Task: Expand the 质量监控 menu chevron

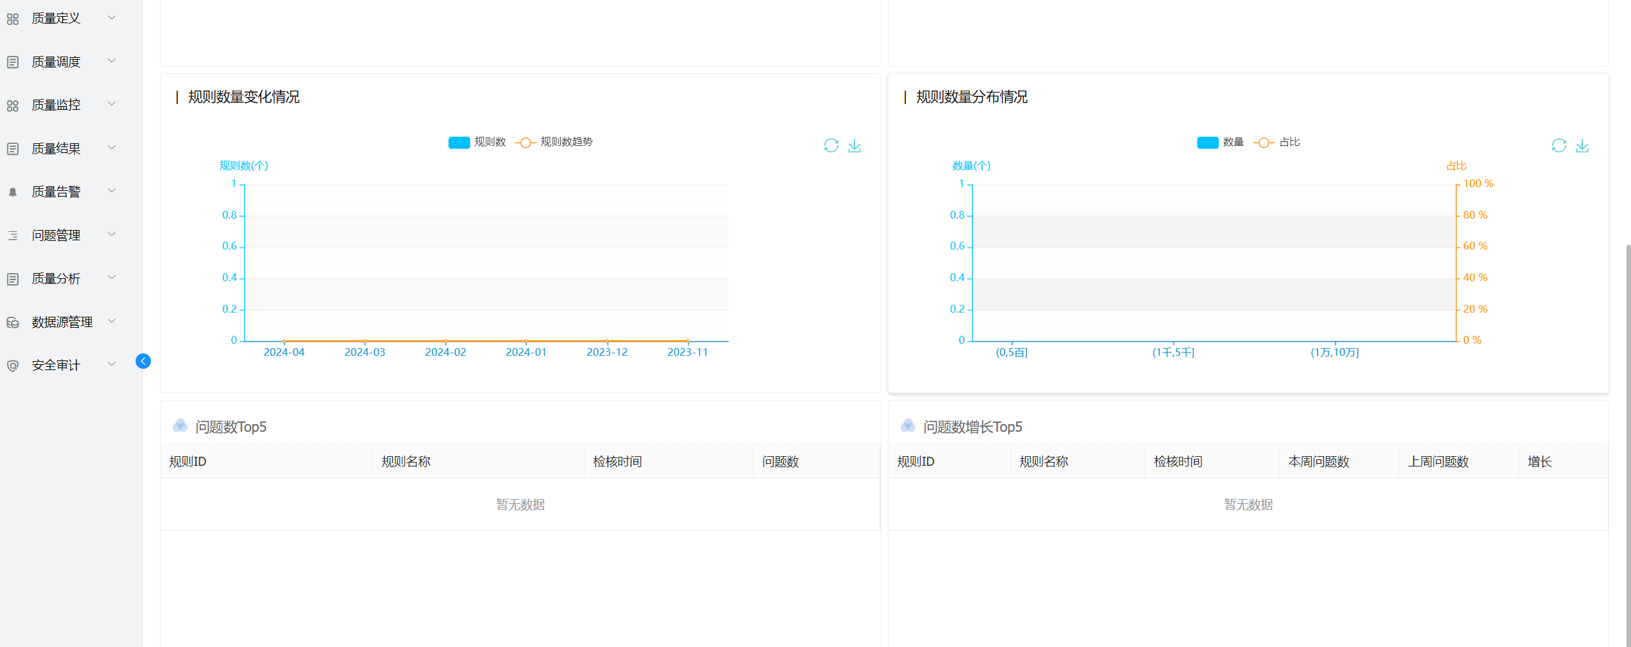Action: coord(112,103)
